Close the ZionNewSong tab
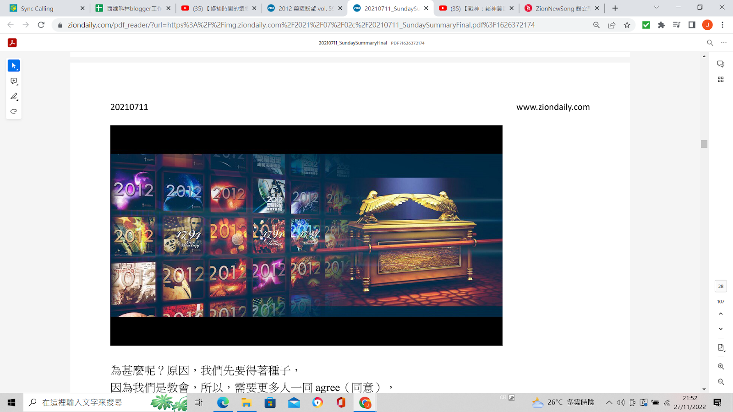The height and width of the screenshot is (412, 733). point(597,8)
